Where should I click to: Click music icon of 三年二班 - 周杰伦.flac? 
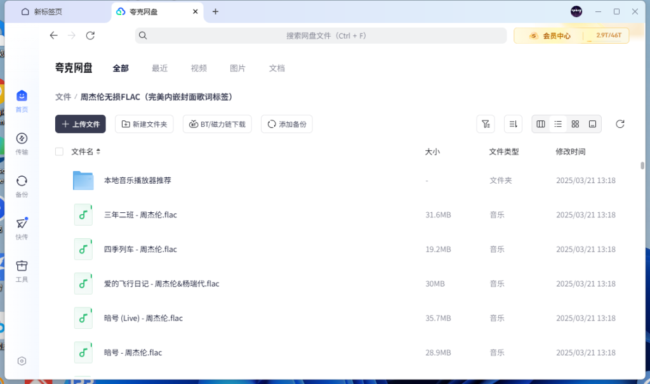[83, 215]
